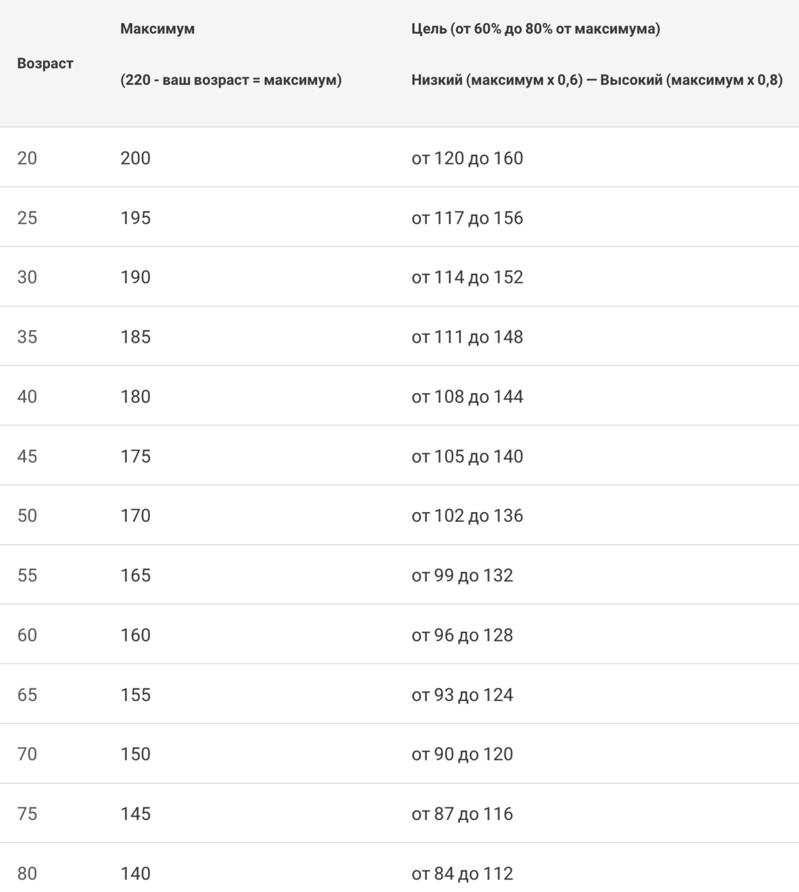Select age value 20 in first row
The height and width of the screenshot is (892, 799).
tap(27, 158)
